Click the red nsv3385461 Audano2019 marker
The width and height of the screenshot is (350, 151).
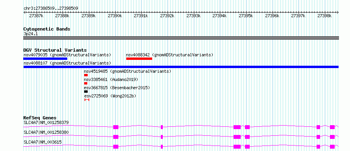point(86,83)
